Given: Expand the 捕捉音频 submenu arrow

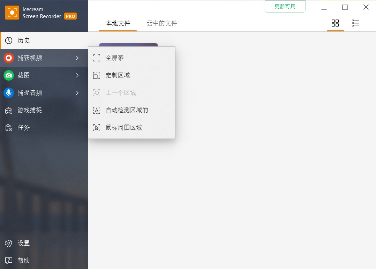Looking at the screenshot, I should (x=77, y=92).
